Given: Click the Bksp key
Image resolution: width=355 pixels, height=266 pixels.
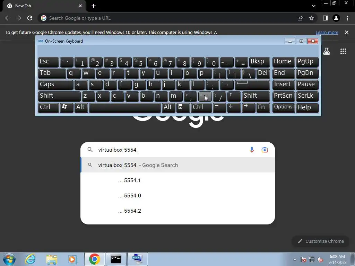Looking at the screenshot, I should point(259,62).
